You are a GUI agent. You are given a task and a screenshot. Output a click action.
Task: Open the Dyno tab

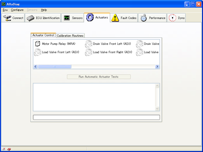pyautogui.click(x=176, y=18)
